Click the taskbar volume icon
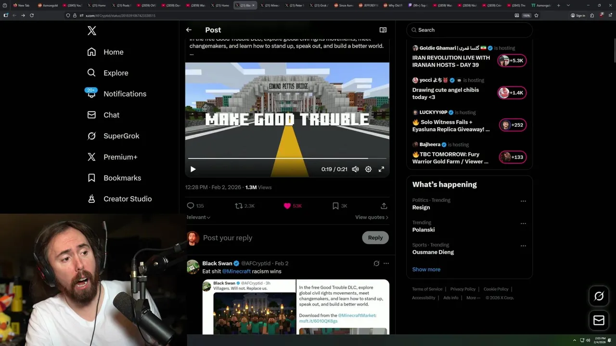 [x=588, y=340]
